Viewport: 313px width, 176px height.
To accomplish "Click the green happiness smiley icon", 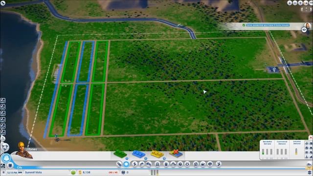I will click(73, 173).
